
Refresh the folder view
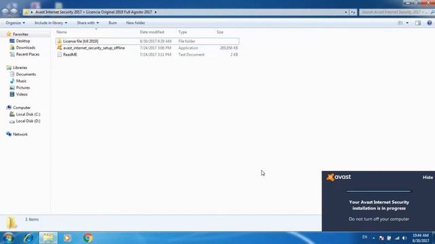tap(353, 12)
